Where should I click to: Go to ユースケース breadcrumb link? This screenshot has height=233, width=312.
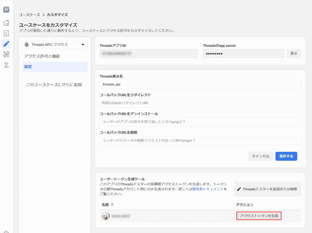pos(30,15)
